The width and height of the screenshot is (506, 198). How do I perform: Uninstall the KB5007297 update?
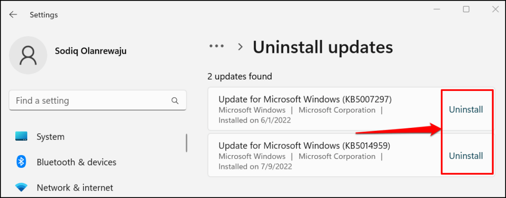(465, 110)
